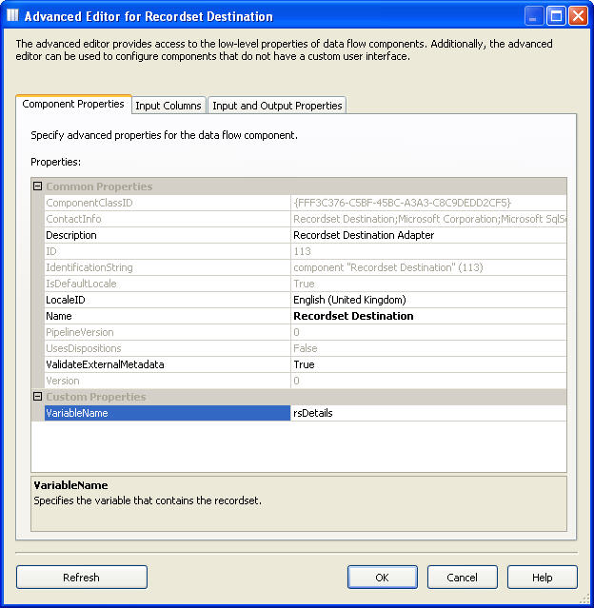Click the Advanced Editor title bar icon

[x=12, y=15]
